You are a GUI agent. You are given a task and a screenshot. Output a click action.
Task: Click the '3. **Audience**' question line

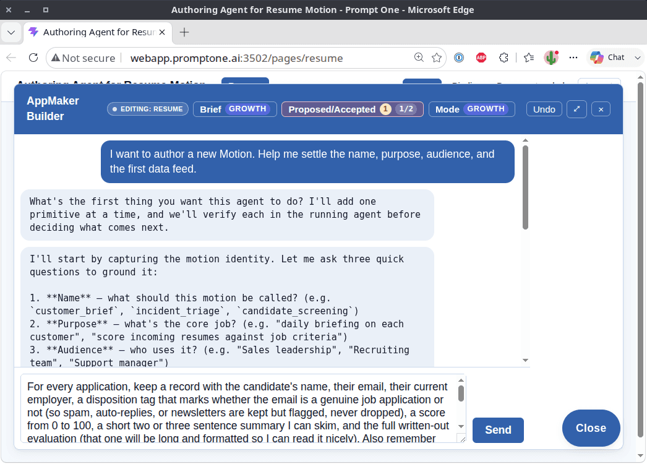tap(220, 356)
